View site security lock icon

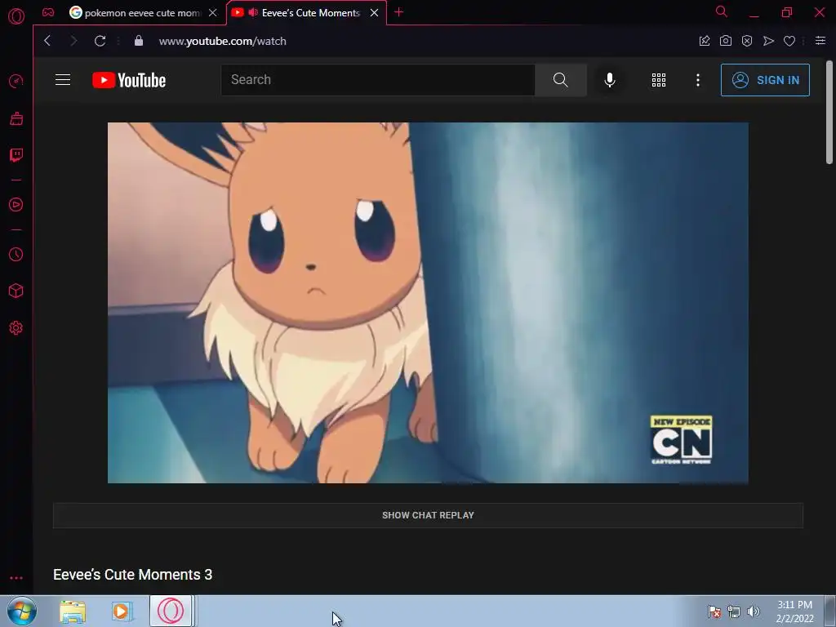139,41
